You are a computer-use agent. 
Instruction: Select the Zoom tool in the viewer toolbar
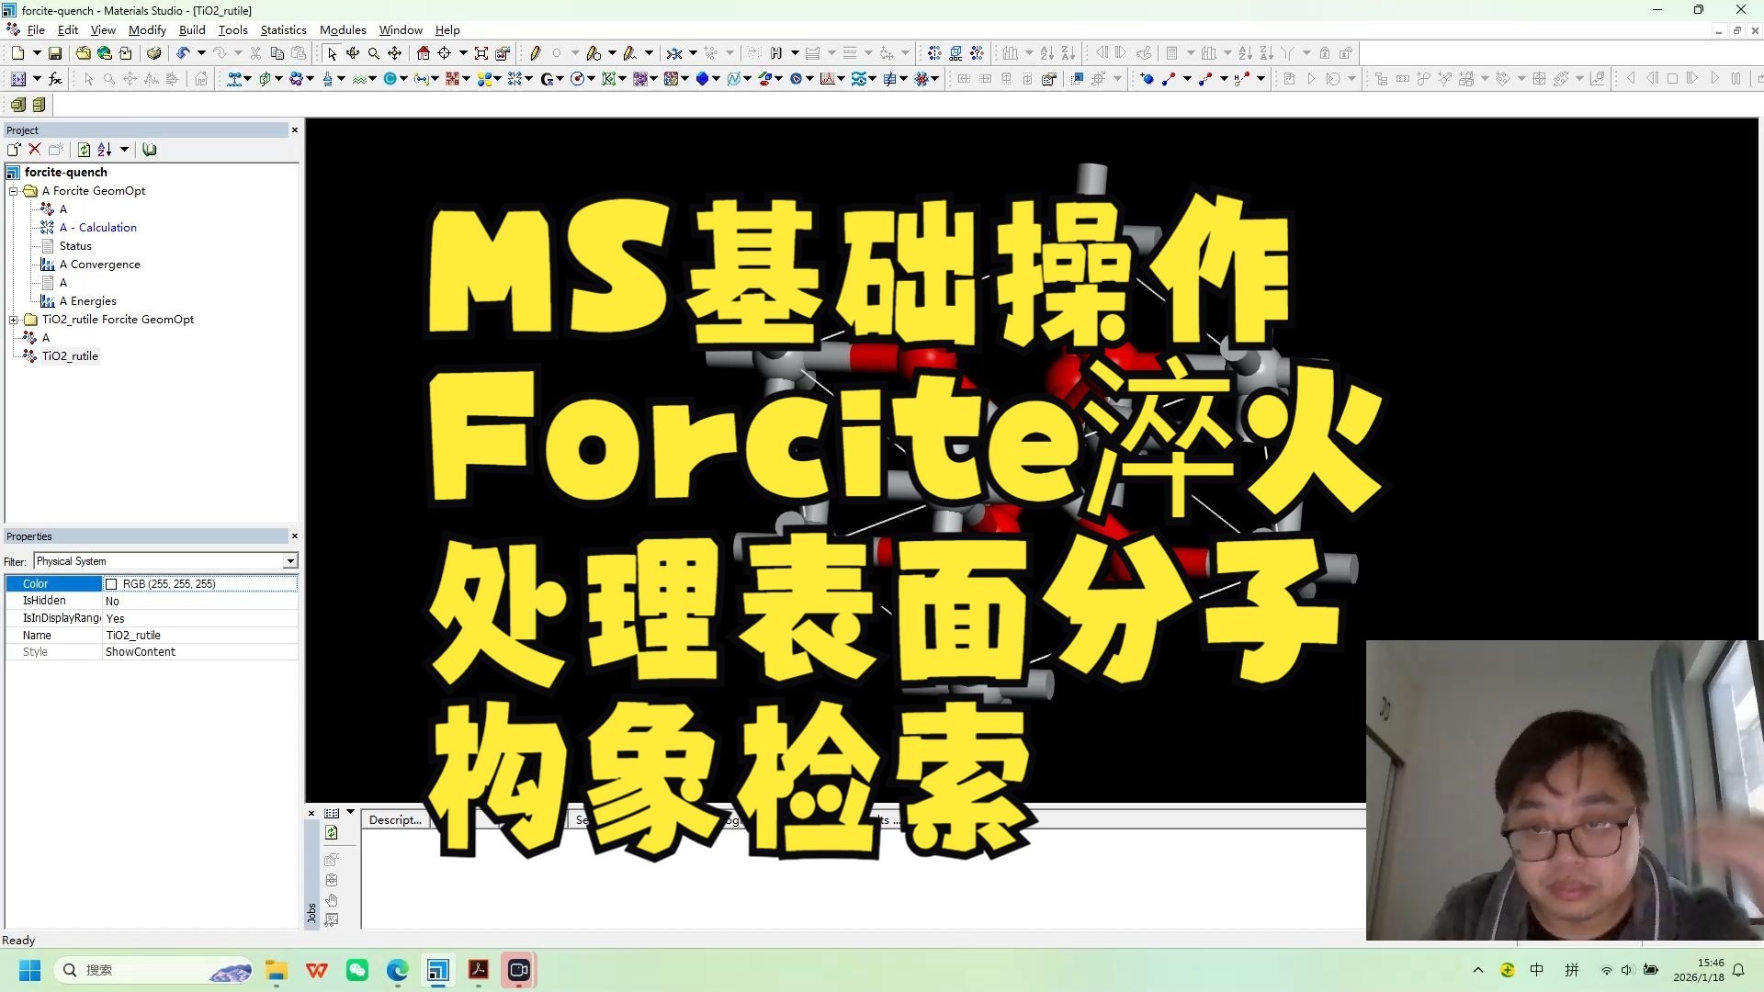click(373, 53)
